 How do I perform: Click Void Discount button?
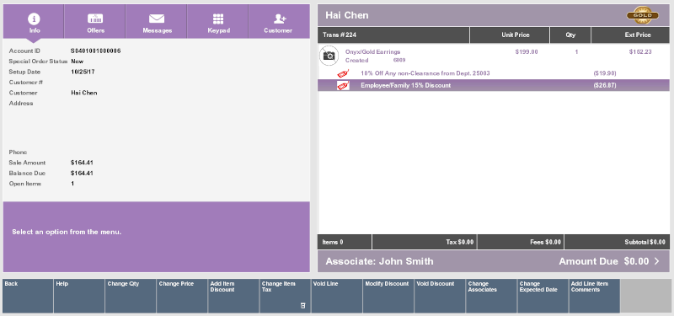click(x=440, y=296)
